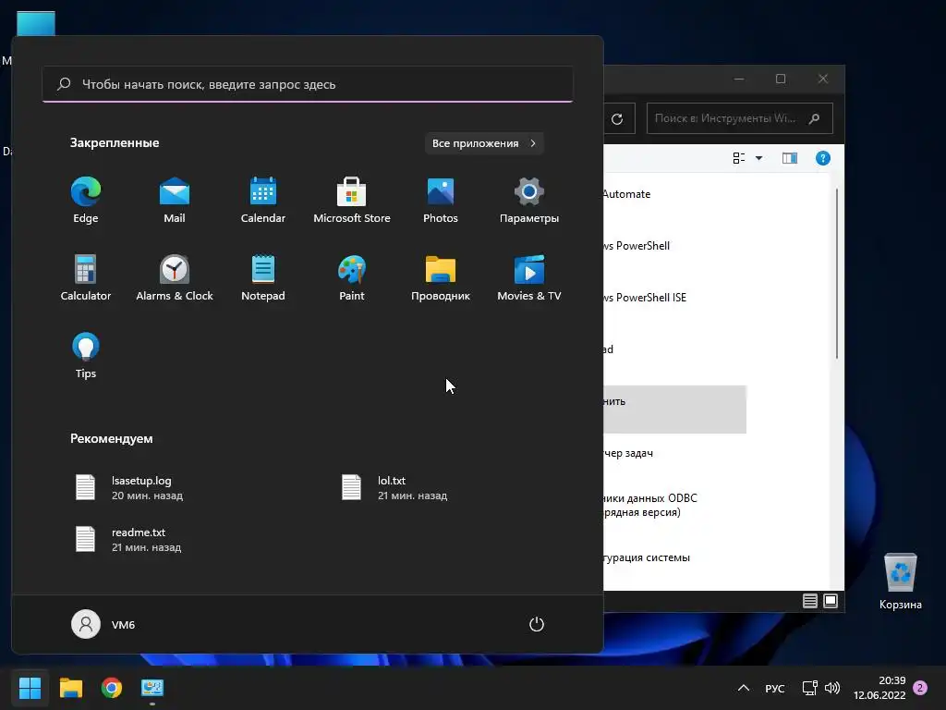Open recommended file lol.txt

(394, 488)
